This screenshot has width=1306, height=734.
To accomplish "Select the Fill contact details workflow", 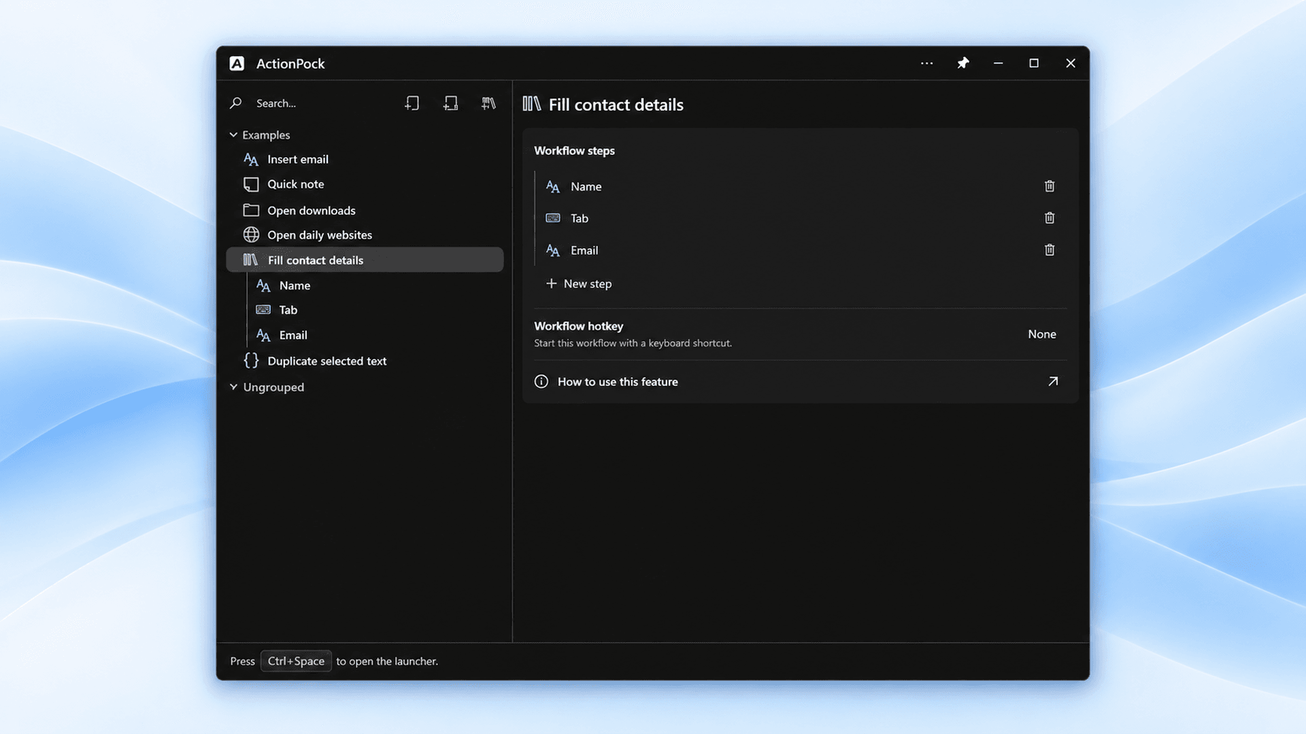I will click(x=365, y=260).
